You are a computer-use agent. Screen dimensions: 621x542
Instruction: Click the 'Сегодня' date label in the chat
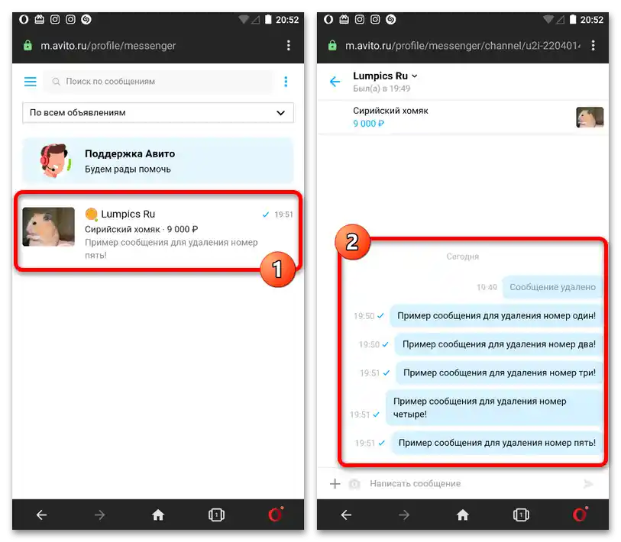point(463,256)
